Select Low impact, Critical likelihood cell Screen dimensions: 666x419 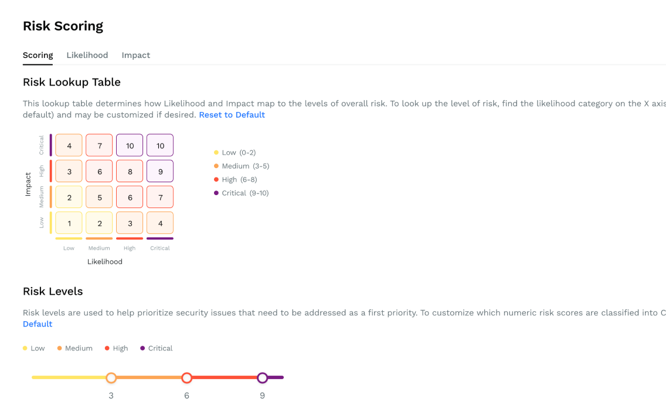pyautogui.click(x=160, y=223)
